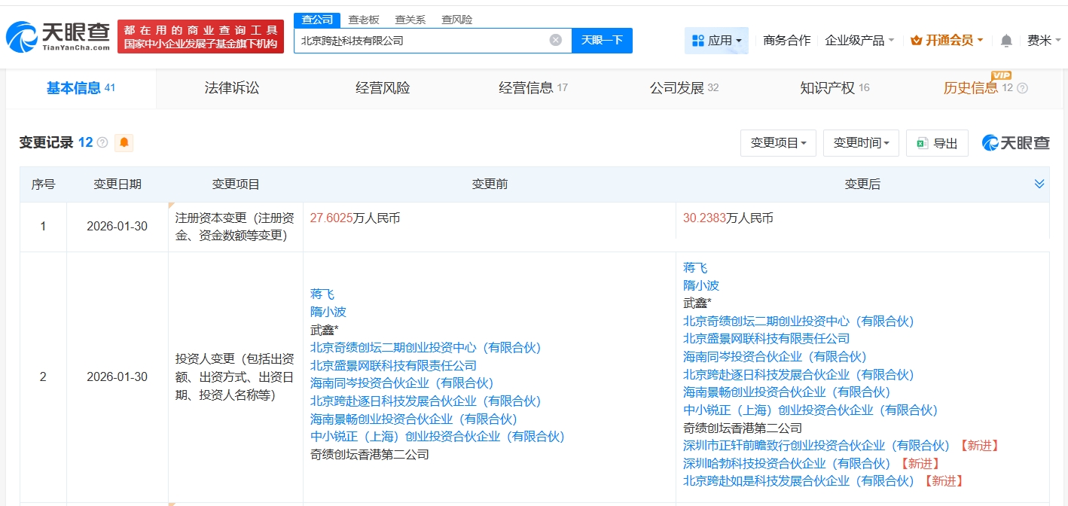Select the 知识产权 tab
Viewport: 1068px width, 506px height.
(x=827, y=88)
